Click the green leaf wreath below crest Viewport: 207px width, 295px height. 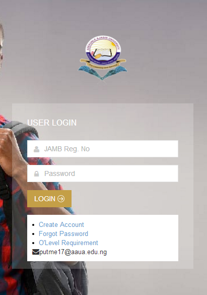coord(103,73)
